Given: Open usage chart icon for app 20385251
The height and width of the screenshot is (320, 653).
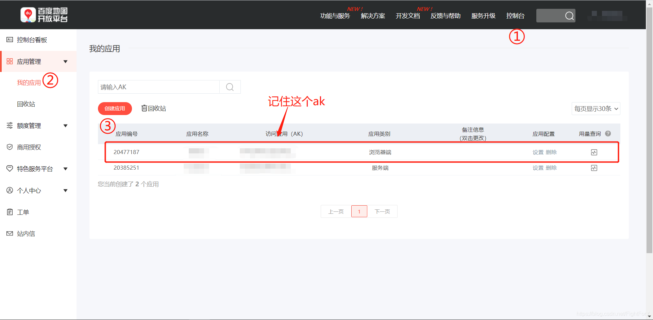Looking at the screenshot, I should 594,168.
